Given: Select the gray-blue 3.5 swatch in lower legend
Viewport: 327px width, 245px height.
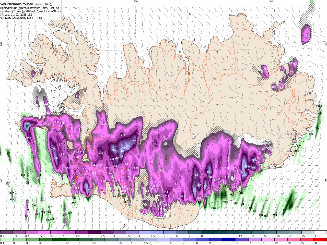Looking at the screenshot, I should (x=124, y=239).
